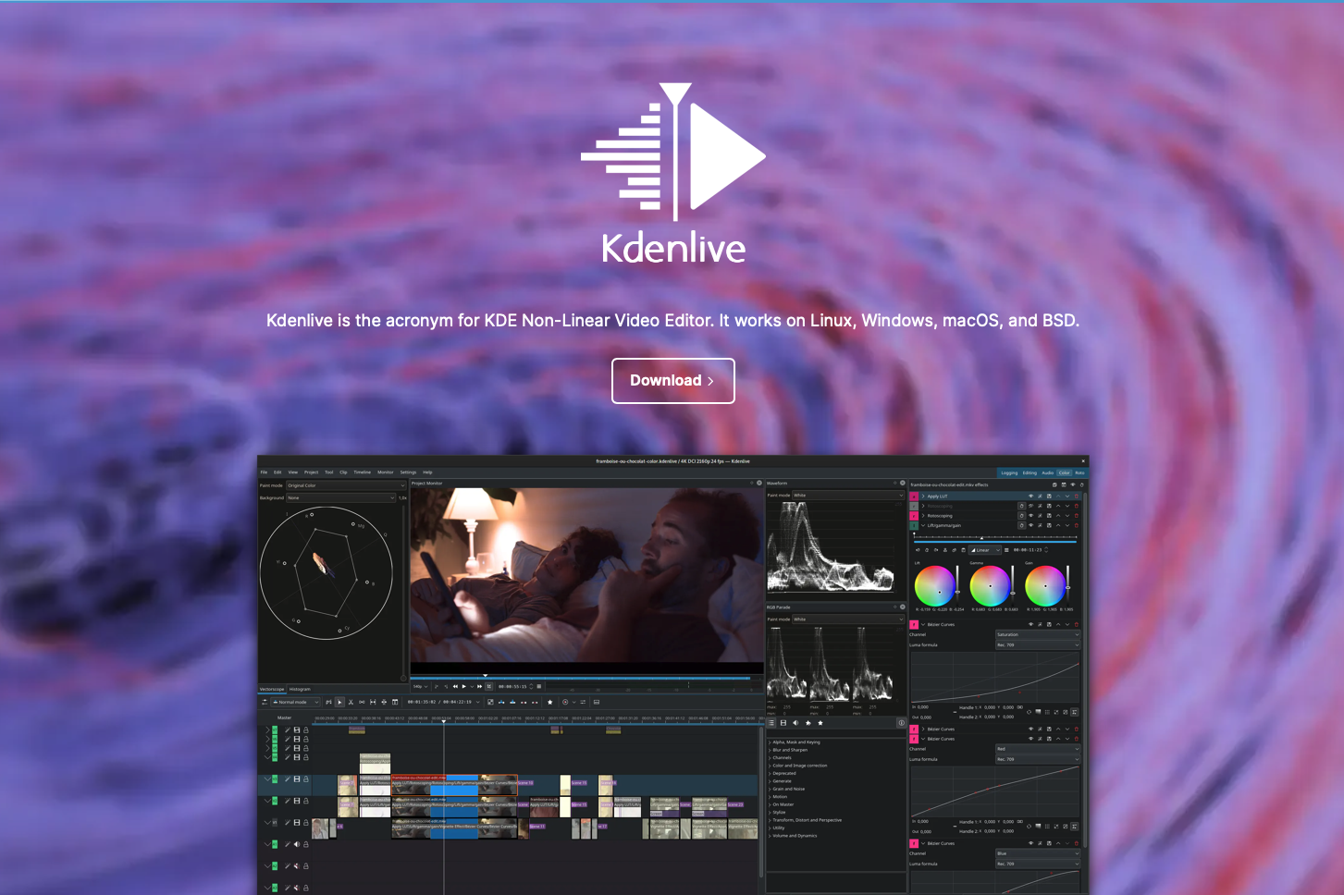Image resolution: width=1344 pixels, height=895 pixels.
Task: Open the Channel dropdown showing Saturation
Action: coord(1037,635)
